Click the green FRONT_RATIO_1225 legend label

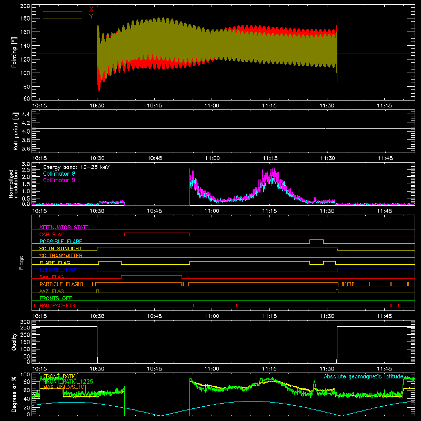click(68, 382)
